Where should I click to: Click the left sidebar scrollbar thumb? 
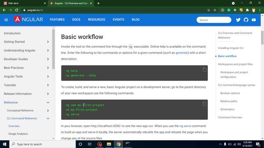coord(53,49)
